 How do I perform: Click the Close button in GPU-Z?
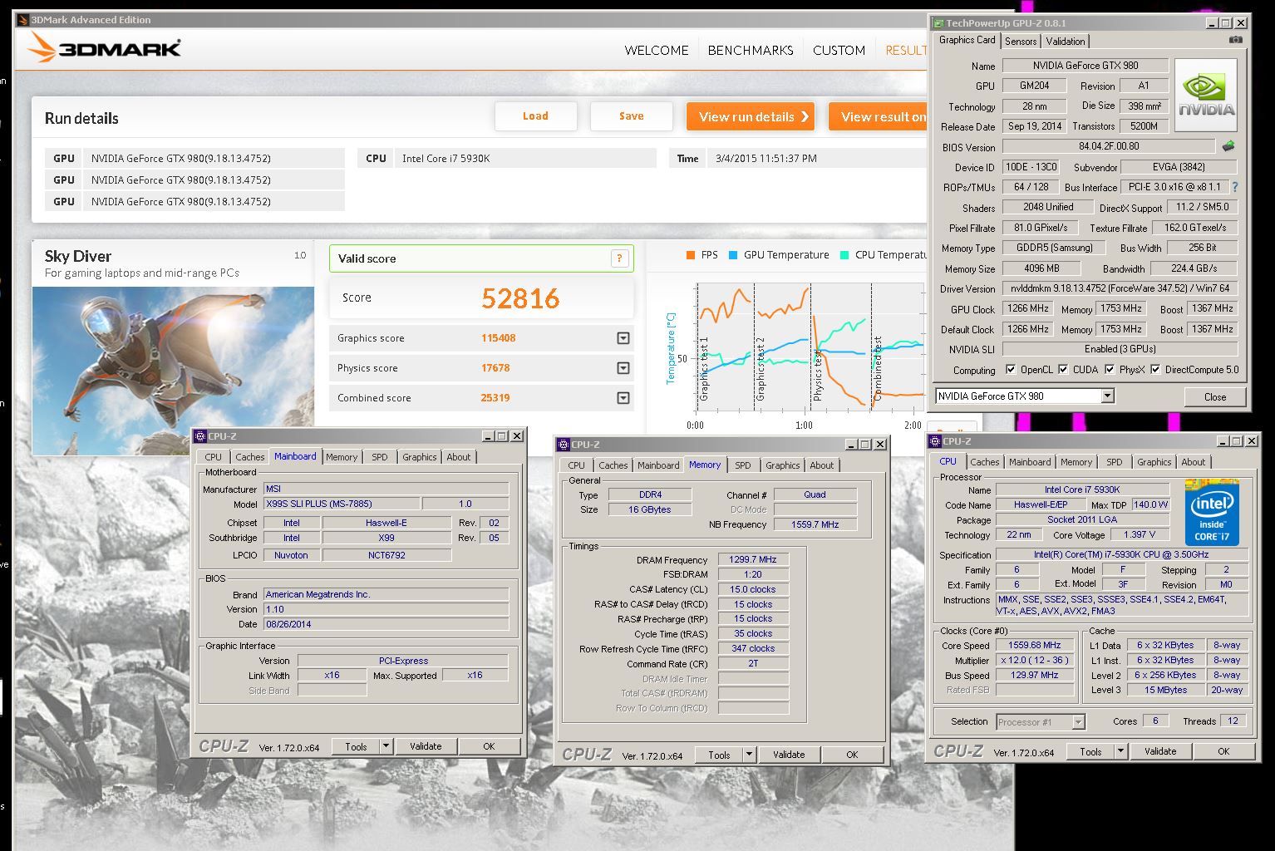pos(1215,396)
